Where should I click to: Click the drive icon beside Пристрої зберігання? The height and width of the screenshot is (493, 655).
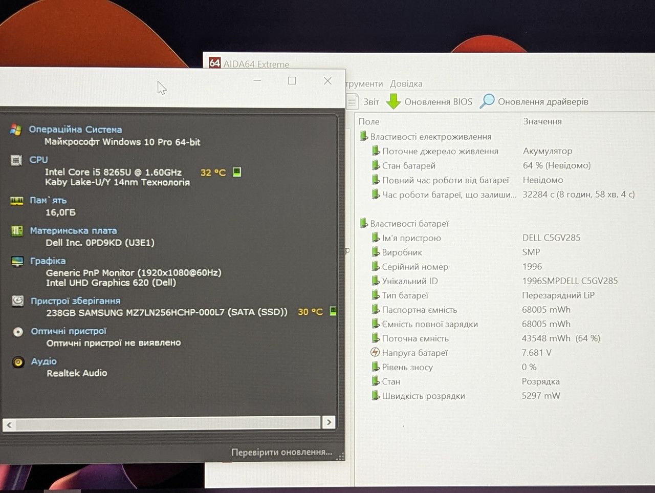click(x=18, y=301)
